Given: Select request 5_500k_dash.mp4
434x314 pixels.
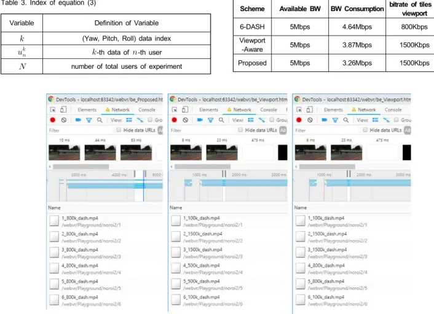Looking at the screenshot, I should pos(228,285).
